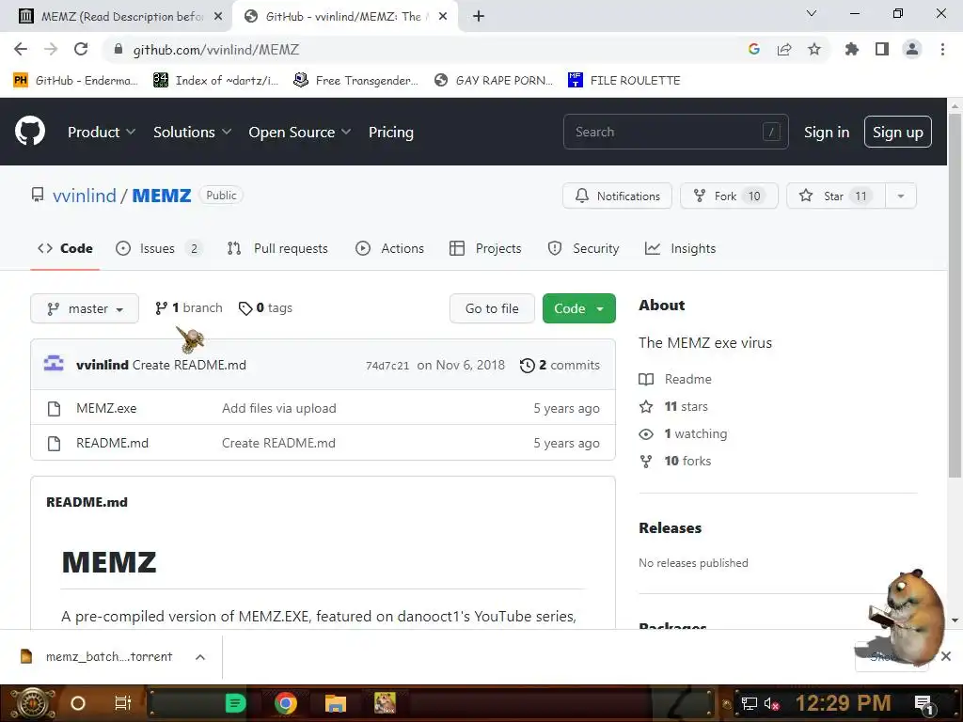Open the Chrome extensions puzzle icon

click(x=852, y=49)
